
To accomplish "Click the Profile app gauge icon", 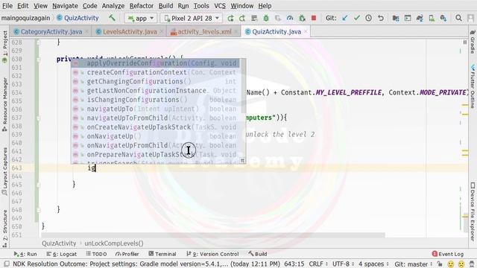I will point(290,18).
